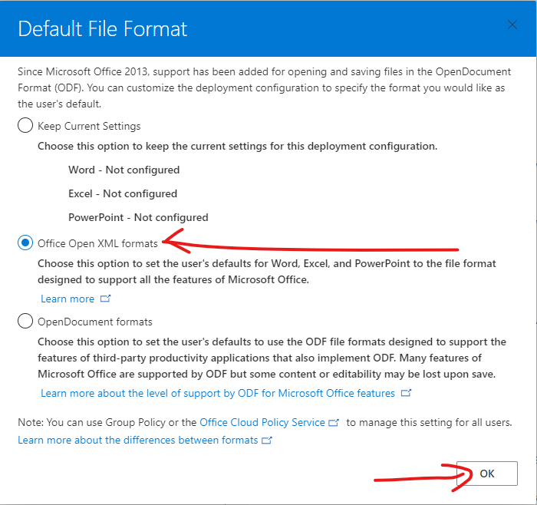Viewport: 537px width, 505px height.
Task: Close the Default File Format dialog
Action: point(512,25)
